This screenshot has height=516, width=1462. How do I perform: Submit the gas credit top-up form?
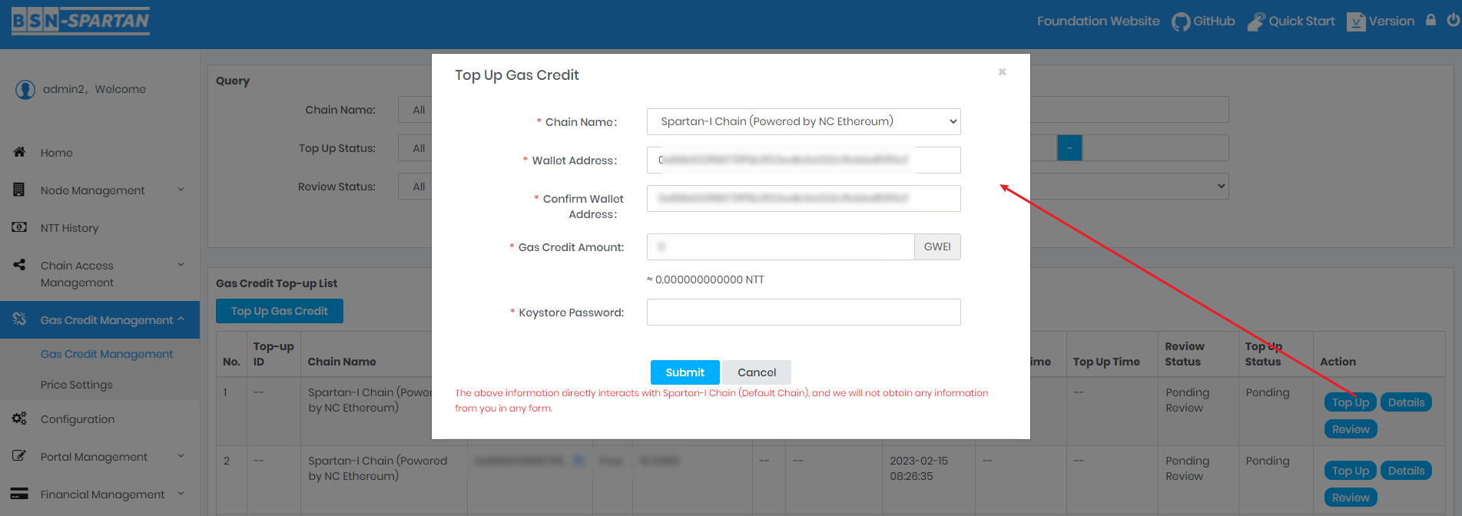685,372
